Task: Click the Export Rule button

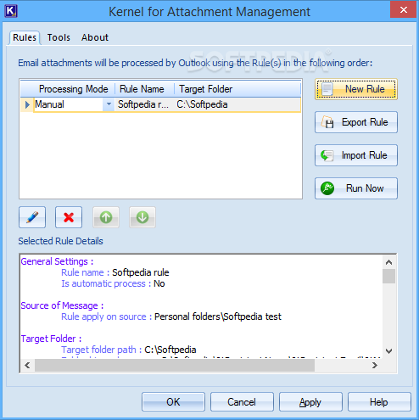Action: tap(356, 122)
